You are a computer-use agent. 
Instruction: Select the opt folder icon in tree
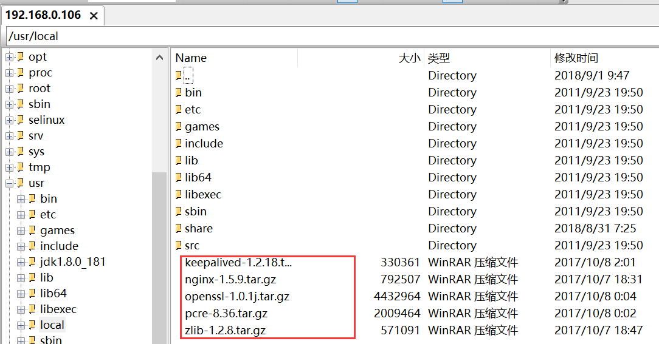(x=20, y=56)
